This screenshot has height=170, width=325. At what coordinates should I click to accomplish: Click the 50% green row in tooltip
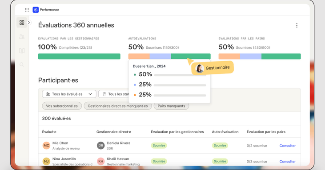[169, 74]
